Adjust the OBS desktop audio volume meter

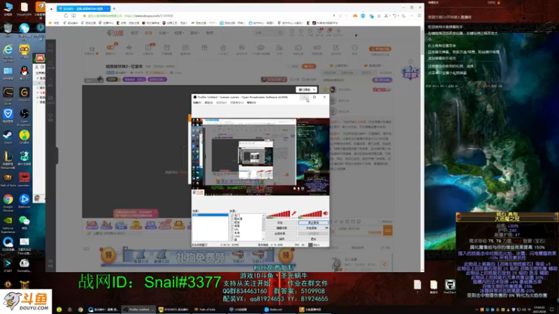310,214
